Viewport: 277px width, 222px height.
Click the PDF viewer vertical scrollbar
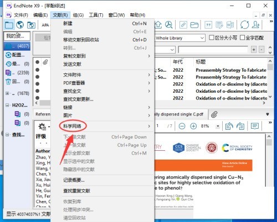tap(269, 160)
